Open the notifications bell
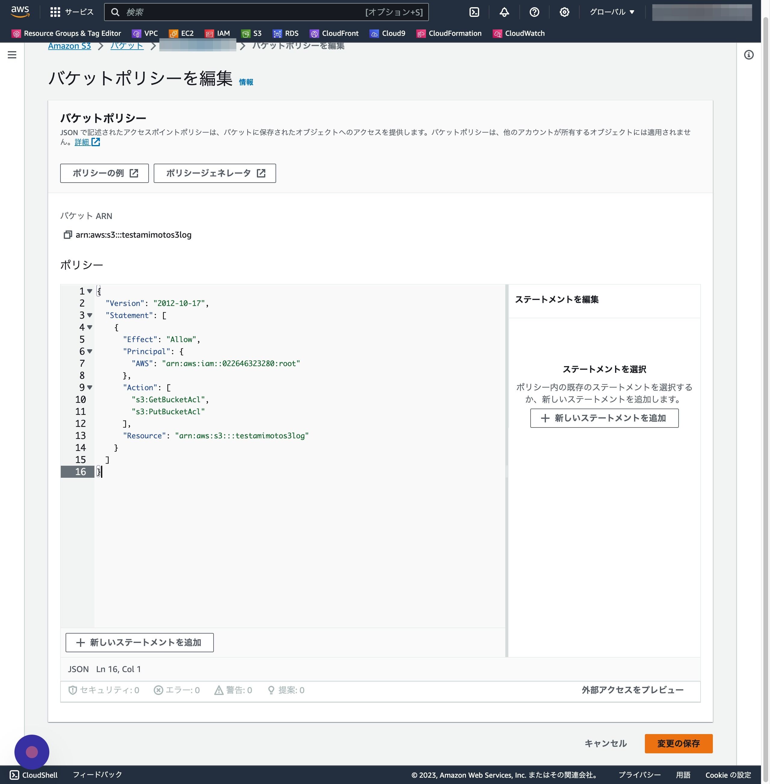Image resolution: width=770 pixels, height=784 pixels. coord(504,12)
